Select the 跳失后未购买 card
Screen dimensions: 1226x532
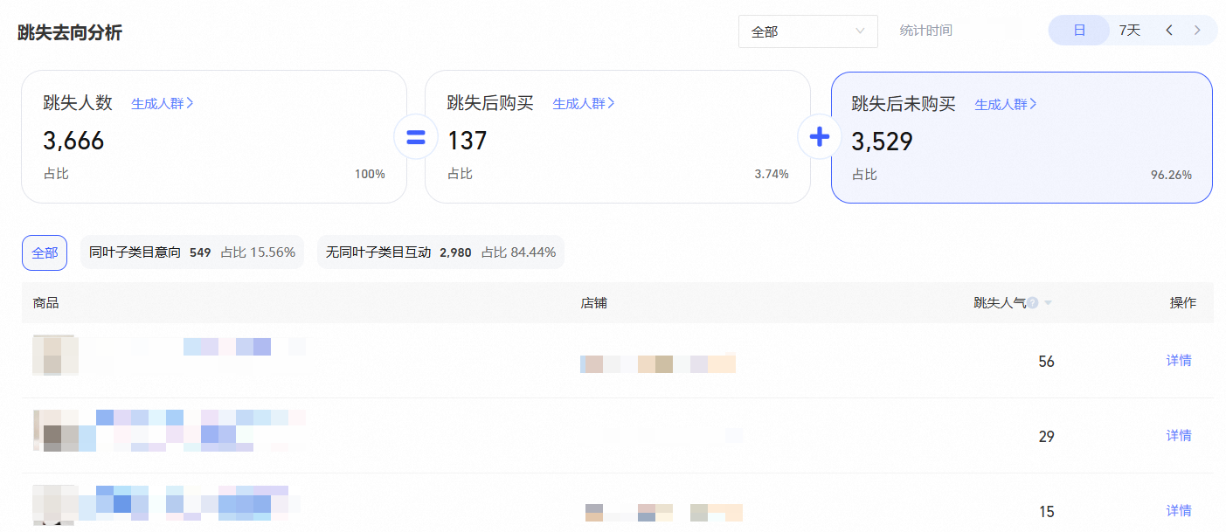pos(1021,137)
